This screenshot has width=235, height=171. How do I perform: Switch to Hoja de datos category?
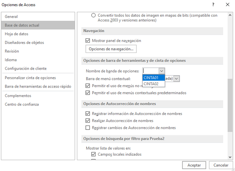16,34
